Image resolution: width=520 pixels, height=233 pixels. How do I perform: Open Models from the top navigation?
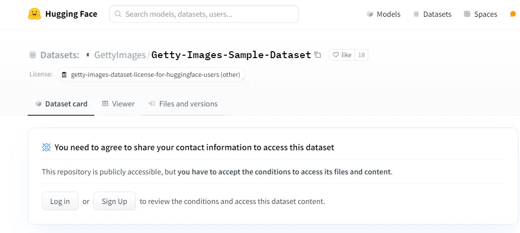tap(384, 14)
